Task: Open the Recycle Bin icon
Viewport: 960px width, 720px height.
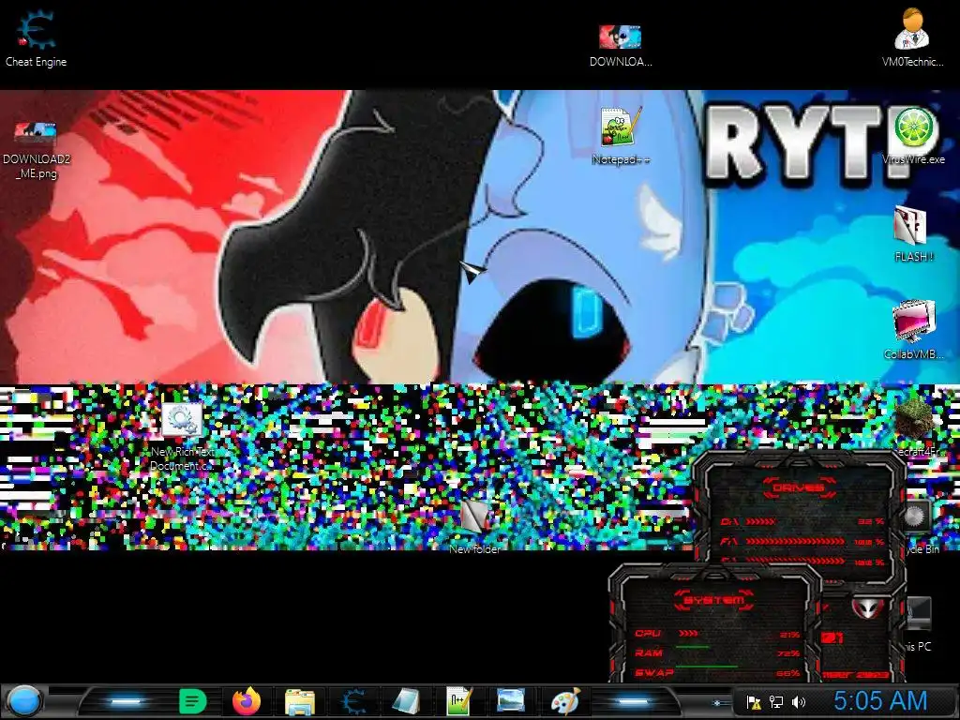Action: [918, 517]
